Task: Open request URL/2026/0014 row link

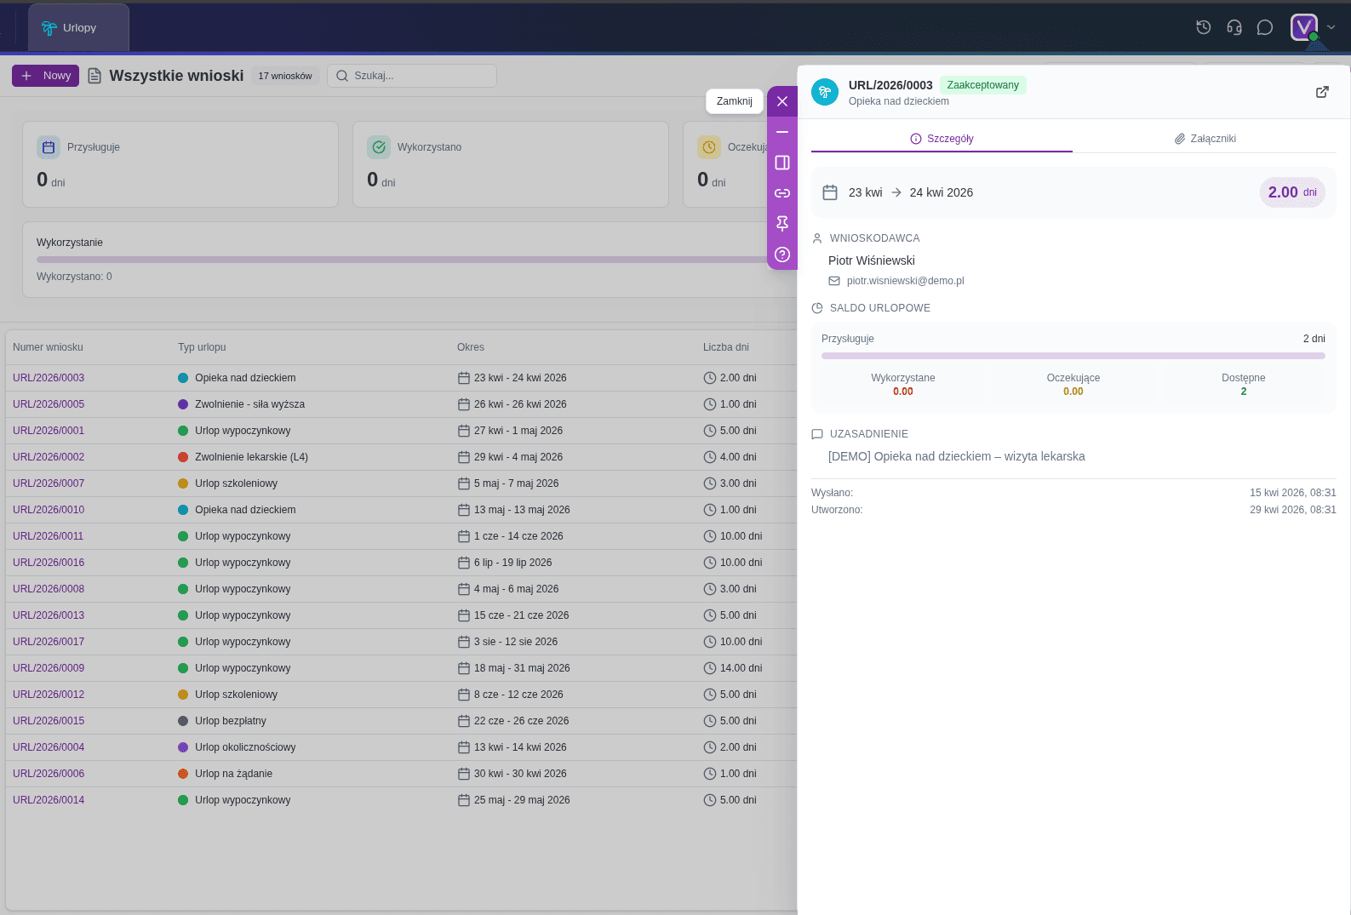Action: pos(49,800)
